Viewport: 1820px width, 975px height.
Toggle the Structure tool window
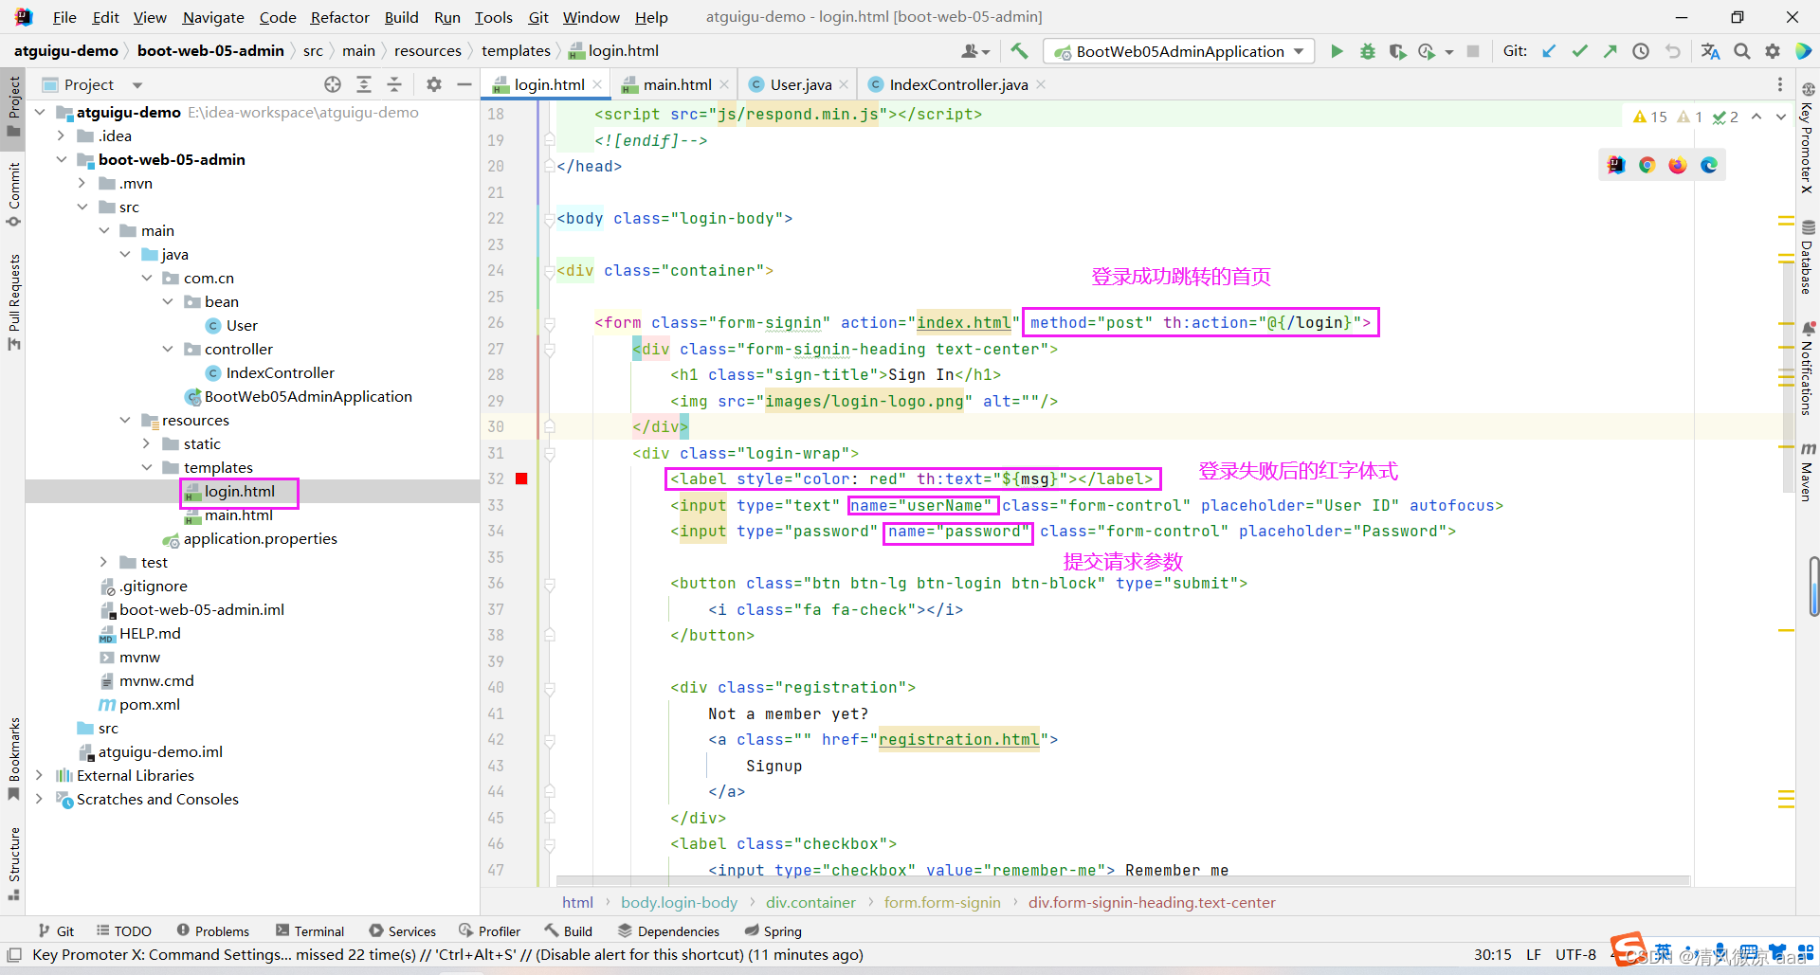click(x=13, y=863)
